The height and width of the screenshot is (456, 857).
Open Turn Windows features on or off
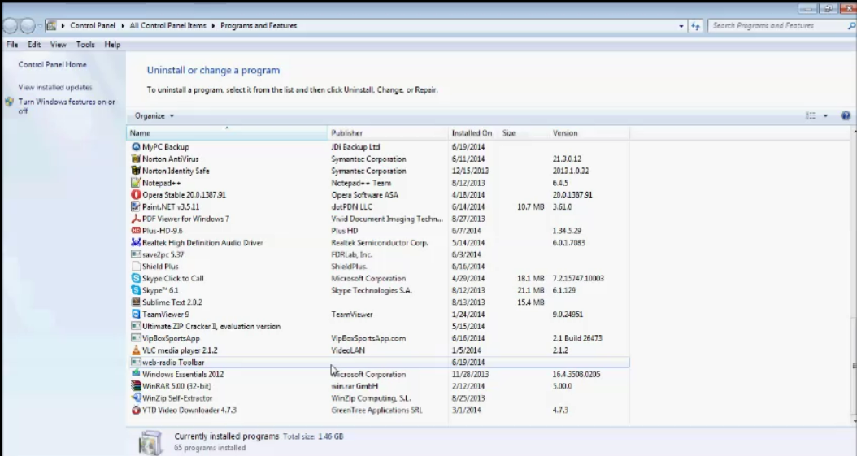click(x=67, y=106)
